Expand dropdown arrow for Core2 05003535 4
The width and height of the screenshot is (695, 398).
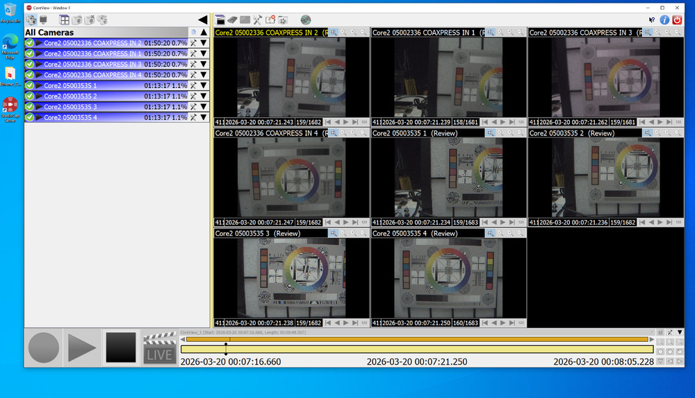pyautogui.click(x=204, y=117)
